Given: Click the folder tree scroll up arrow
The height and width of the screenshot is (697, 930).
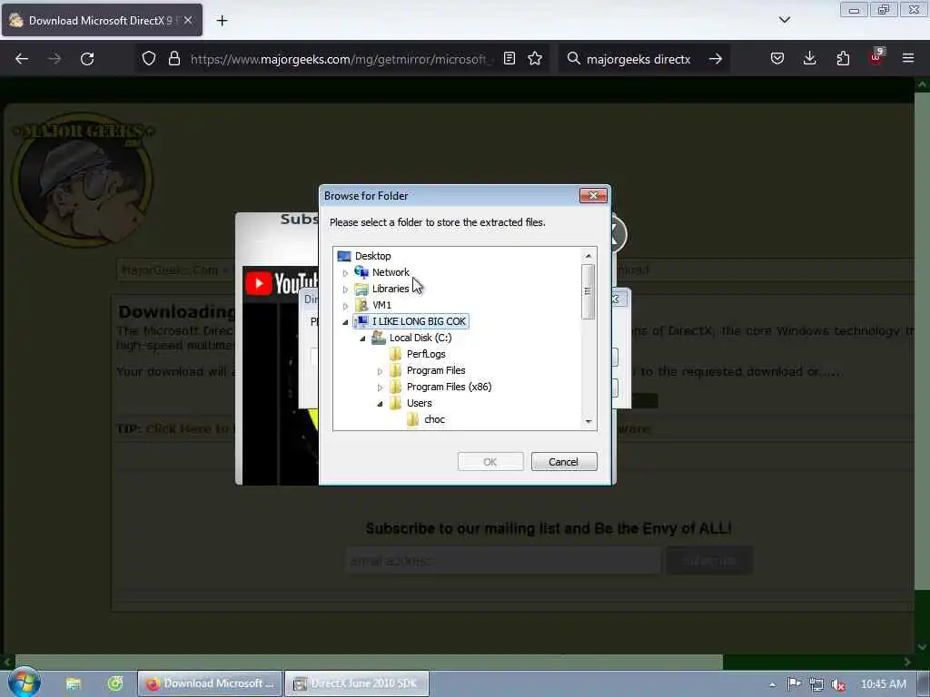Looking at the screenshot, I should click(x=588, y=256).
